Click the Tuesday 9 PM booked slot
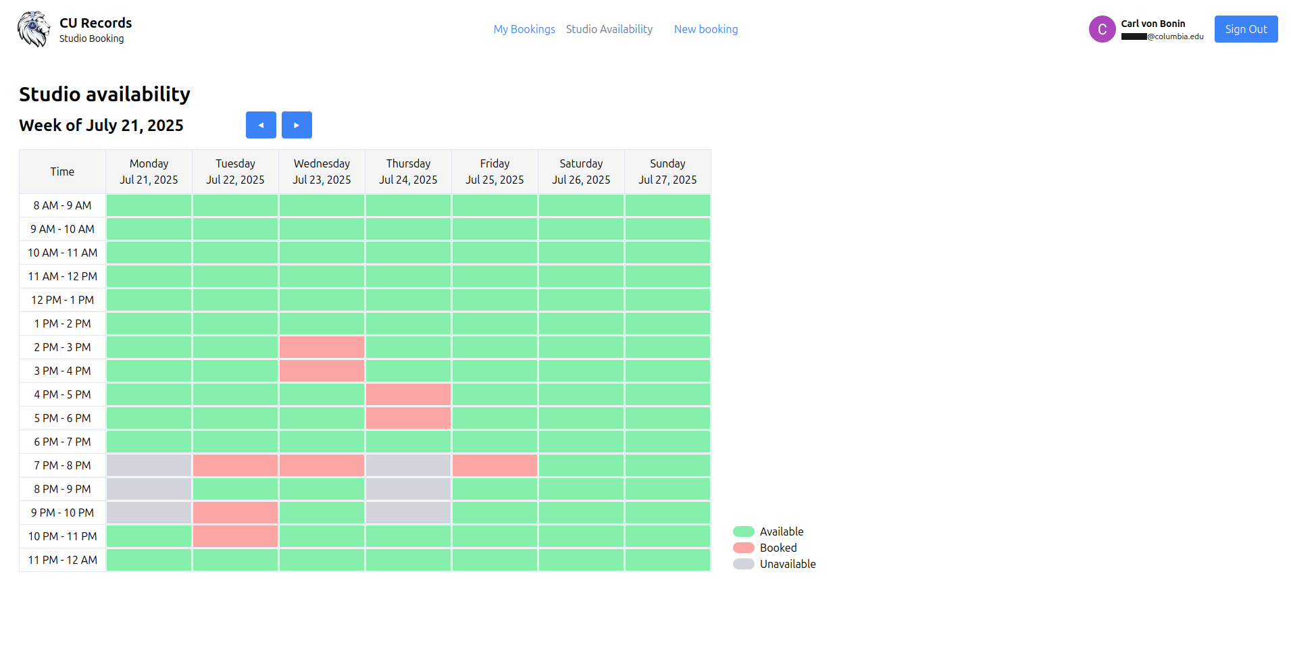This screenshot has width=1291, height=649. click(x=235, y=513)
